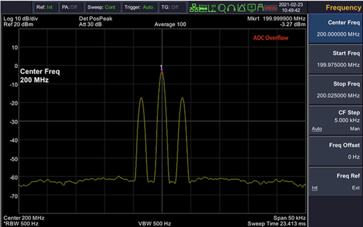
Task: Click the remote display monitor icon
Action: [x=251, y=8]
